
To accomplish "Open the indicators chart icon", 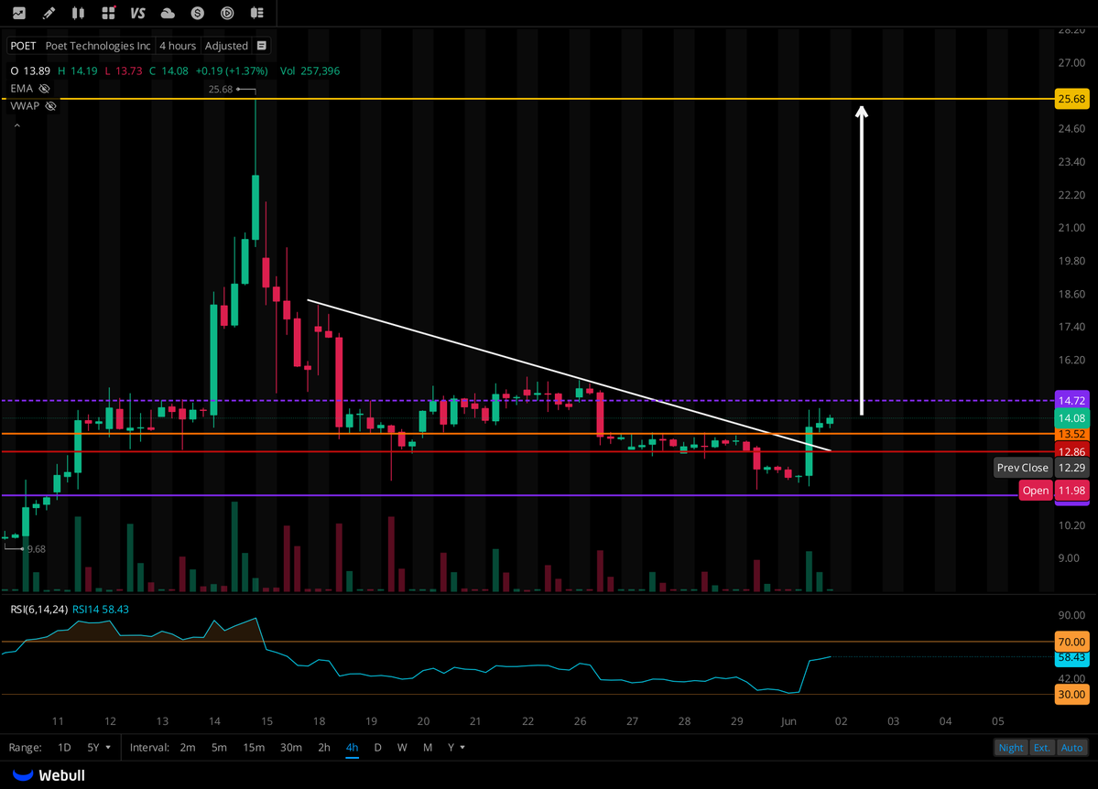I will point(19,13).
